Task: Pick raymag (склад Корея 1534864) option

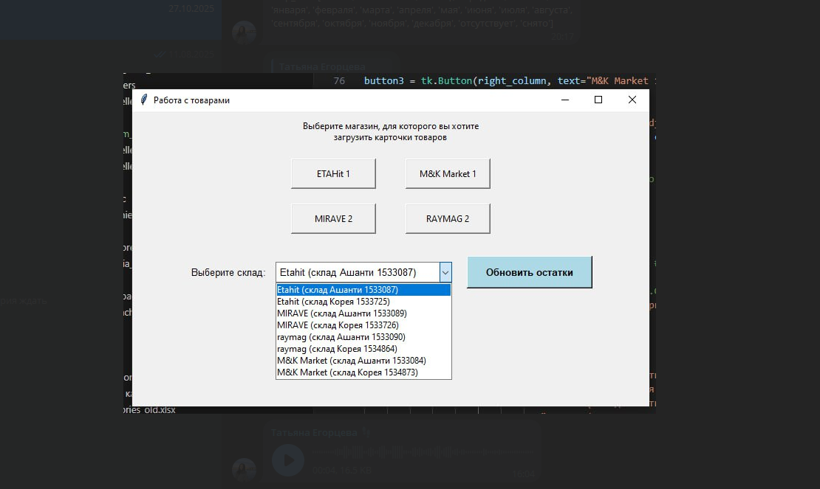Action: click(363, 349)
